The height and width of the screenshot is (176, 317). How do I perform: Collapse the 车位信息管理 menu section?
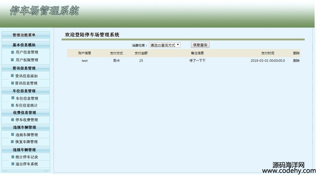24,91
